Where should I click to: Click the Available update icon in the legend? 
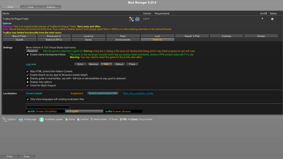(x=42, y=120)
